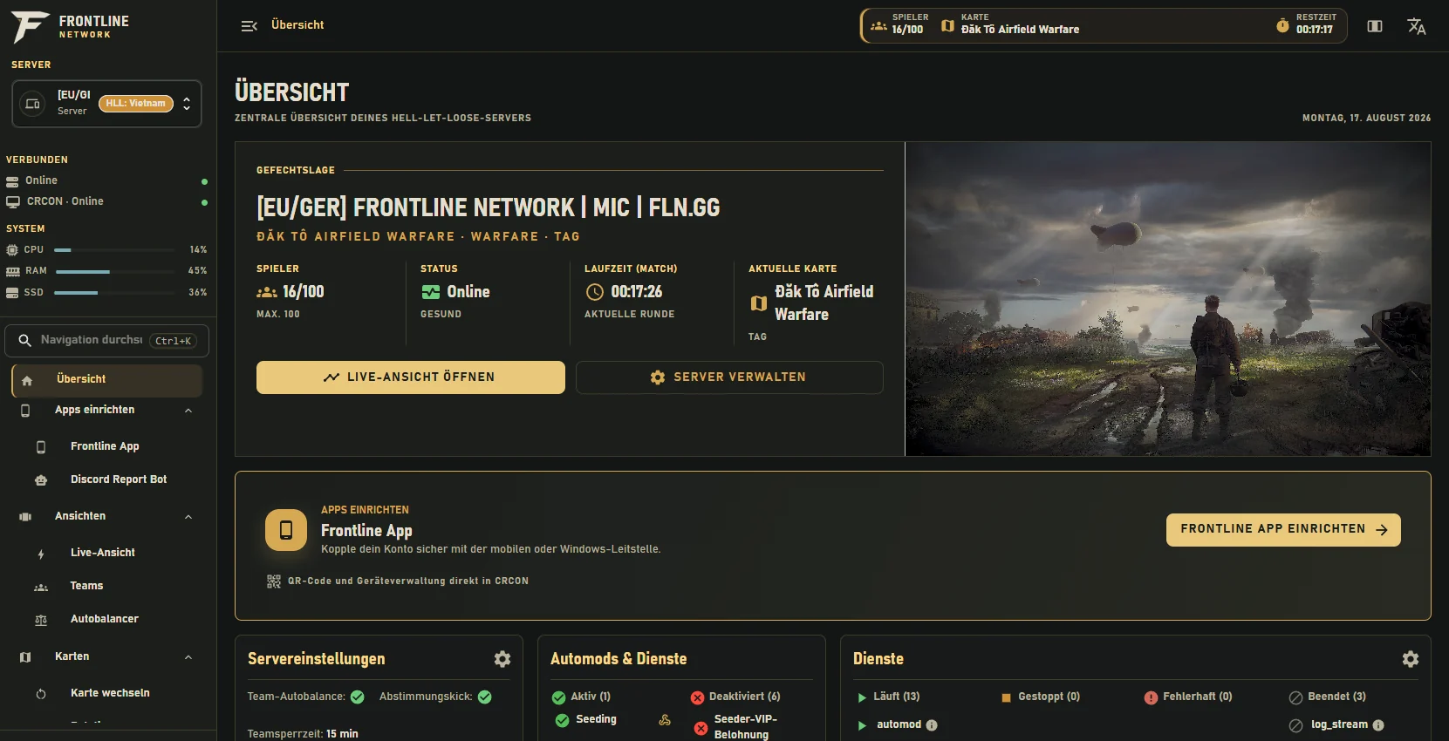This screenshot has height=741, width=1449.
Task: Click the SERVER VERWALTEN button
Action: (x=729, y=377)
